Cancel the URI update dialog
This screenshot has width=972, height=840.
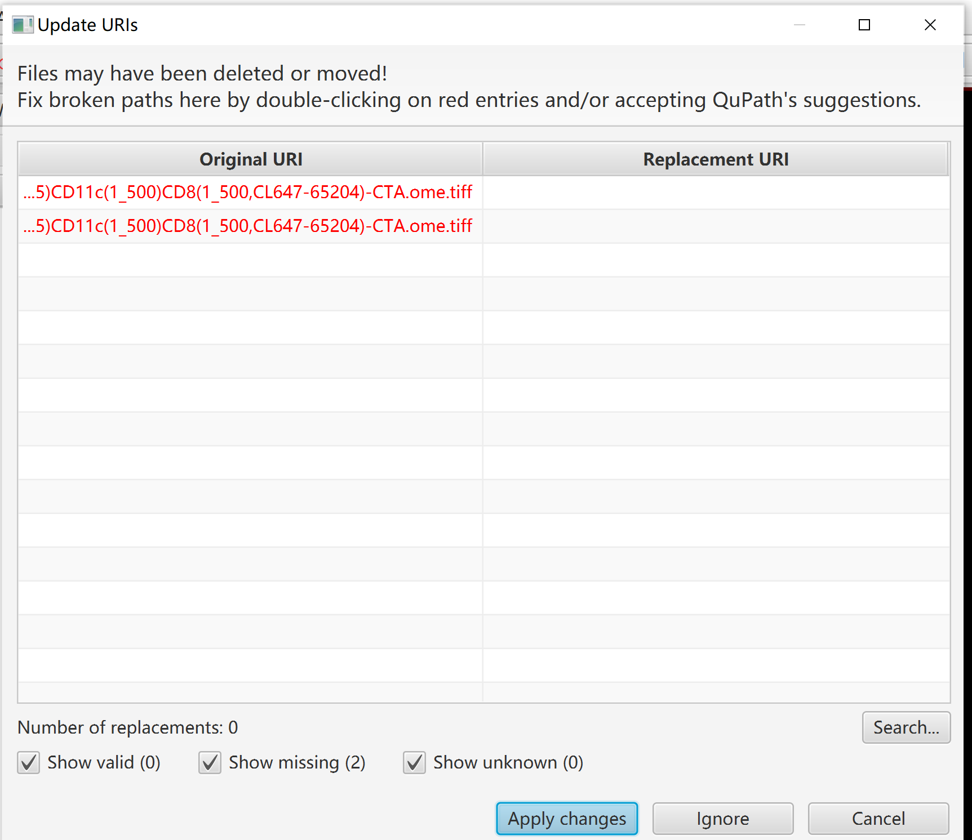(878, 819)
